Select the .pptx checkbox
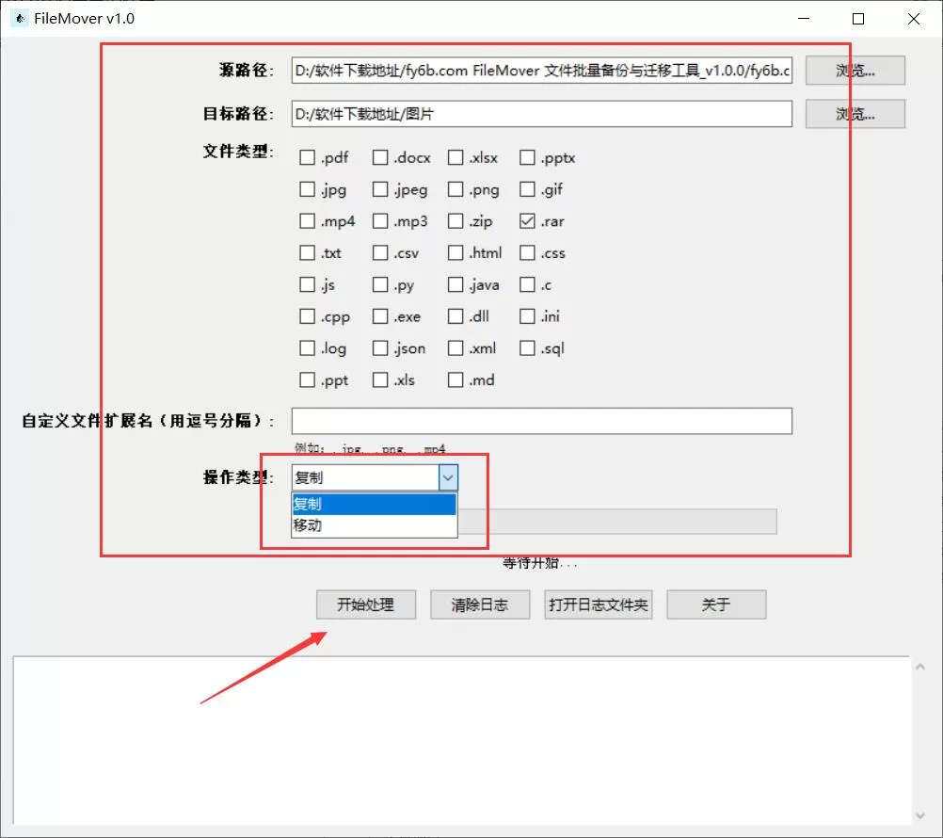The image size is (943, 838). (527, 157)
